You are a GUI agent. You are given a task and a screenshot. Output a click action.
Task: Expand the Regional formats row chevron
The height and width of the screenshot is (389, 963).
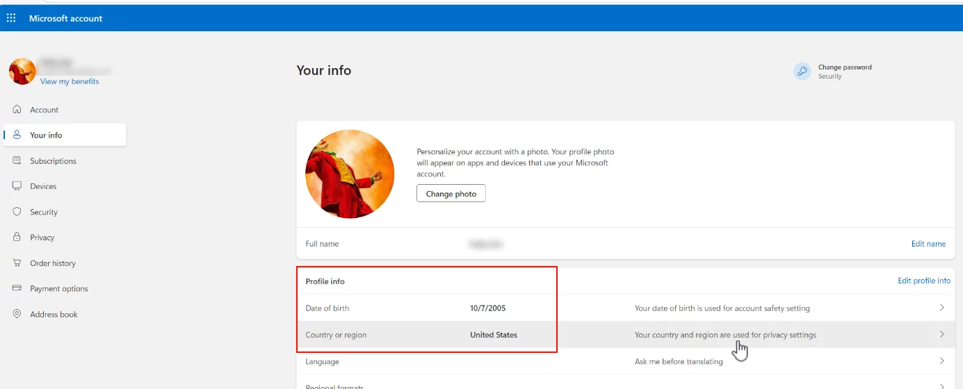click(x=942, y=386)
